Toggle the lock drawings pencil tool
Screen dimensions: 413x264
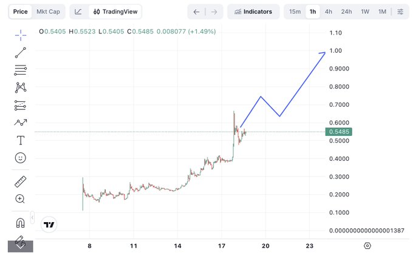coord(21,242)
